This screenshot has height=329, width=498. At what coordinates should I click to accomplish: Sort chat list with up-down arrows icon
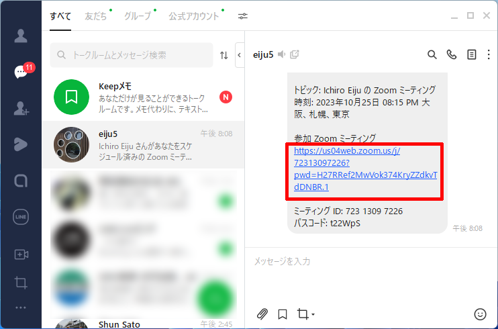(224, 55)
